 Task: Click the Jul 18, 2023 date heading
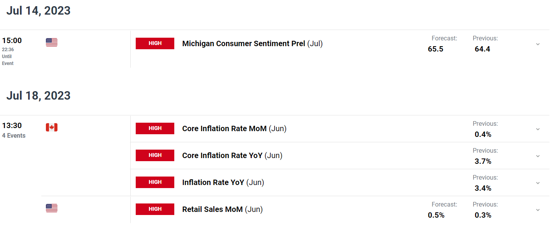(x=39, y=95)
